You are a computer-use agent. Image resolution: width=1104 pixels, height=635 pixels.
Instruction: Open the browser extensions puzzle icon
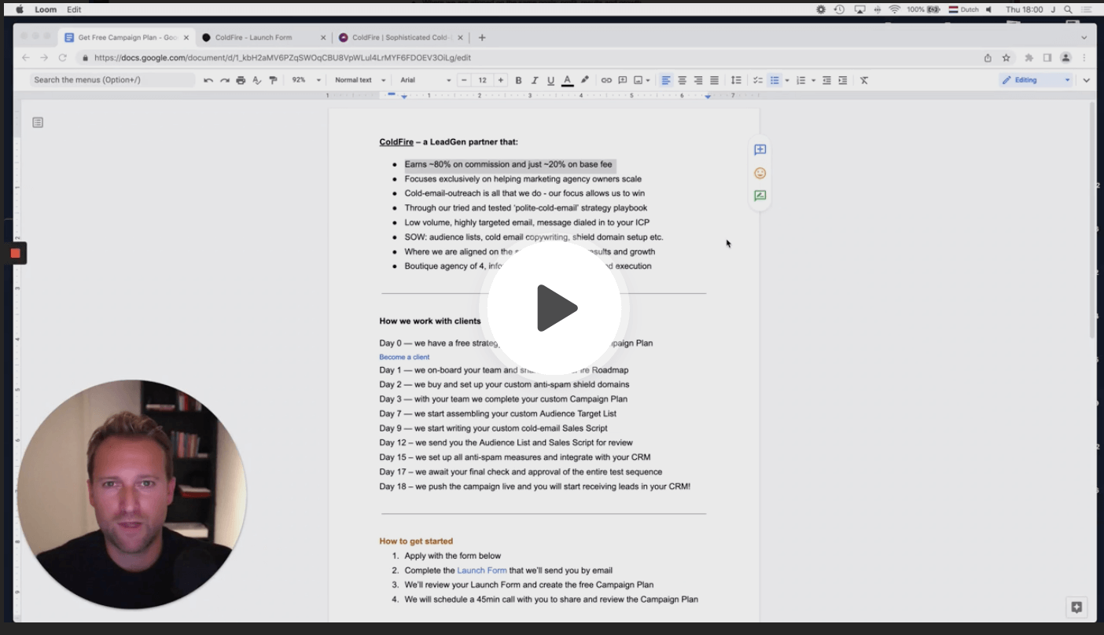(x=1029, y=57)
